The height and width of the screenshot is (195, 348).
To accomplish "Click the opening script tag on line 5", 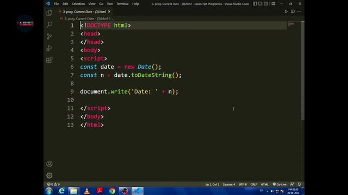I will (94, 58).
